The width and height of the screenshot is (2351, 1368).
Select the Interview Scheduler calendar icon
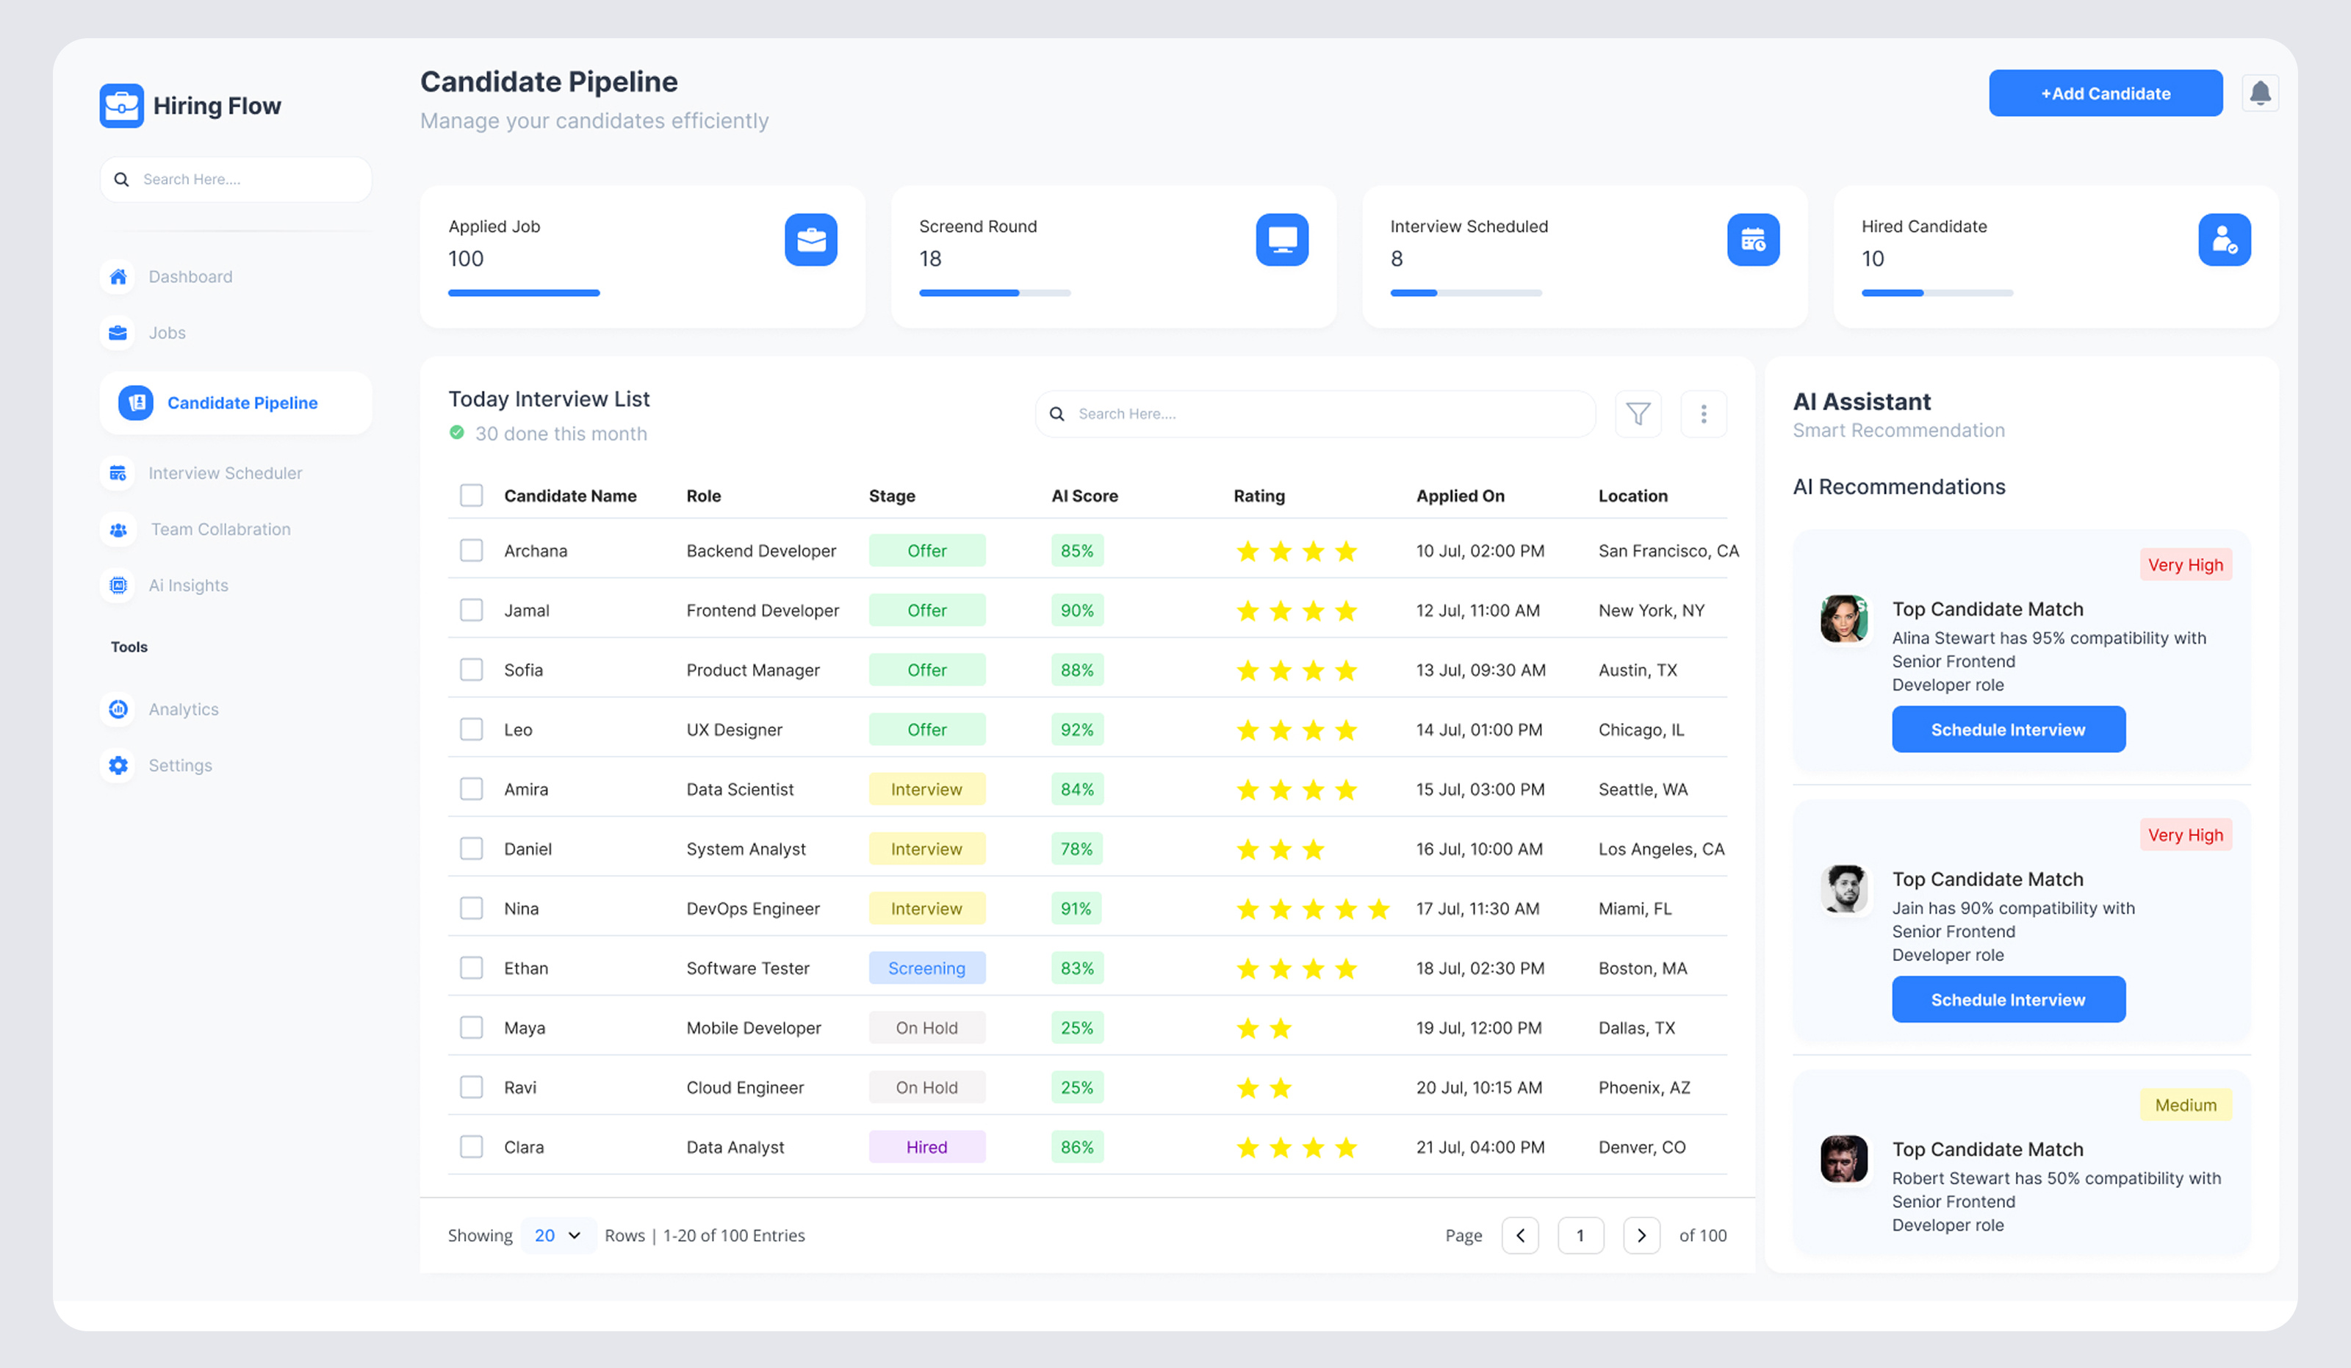coord(118,473)
